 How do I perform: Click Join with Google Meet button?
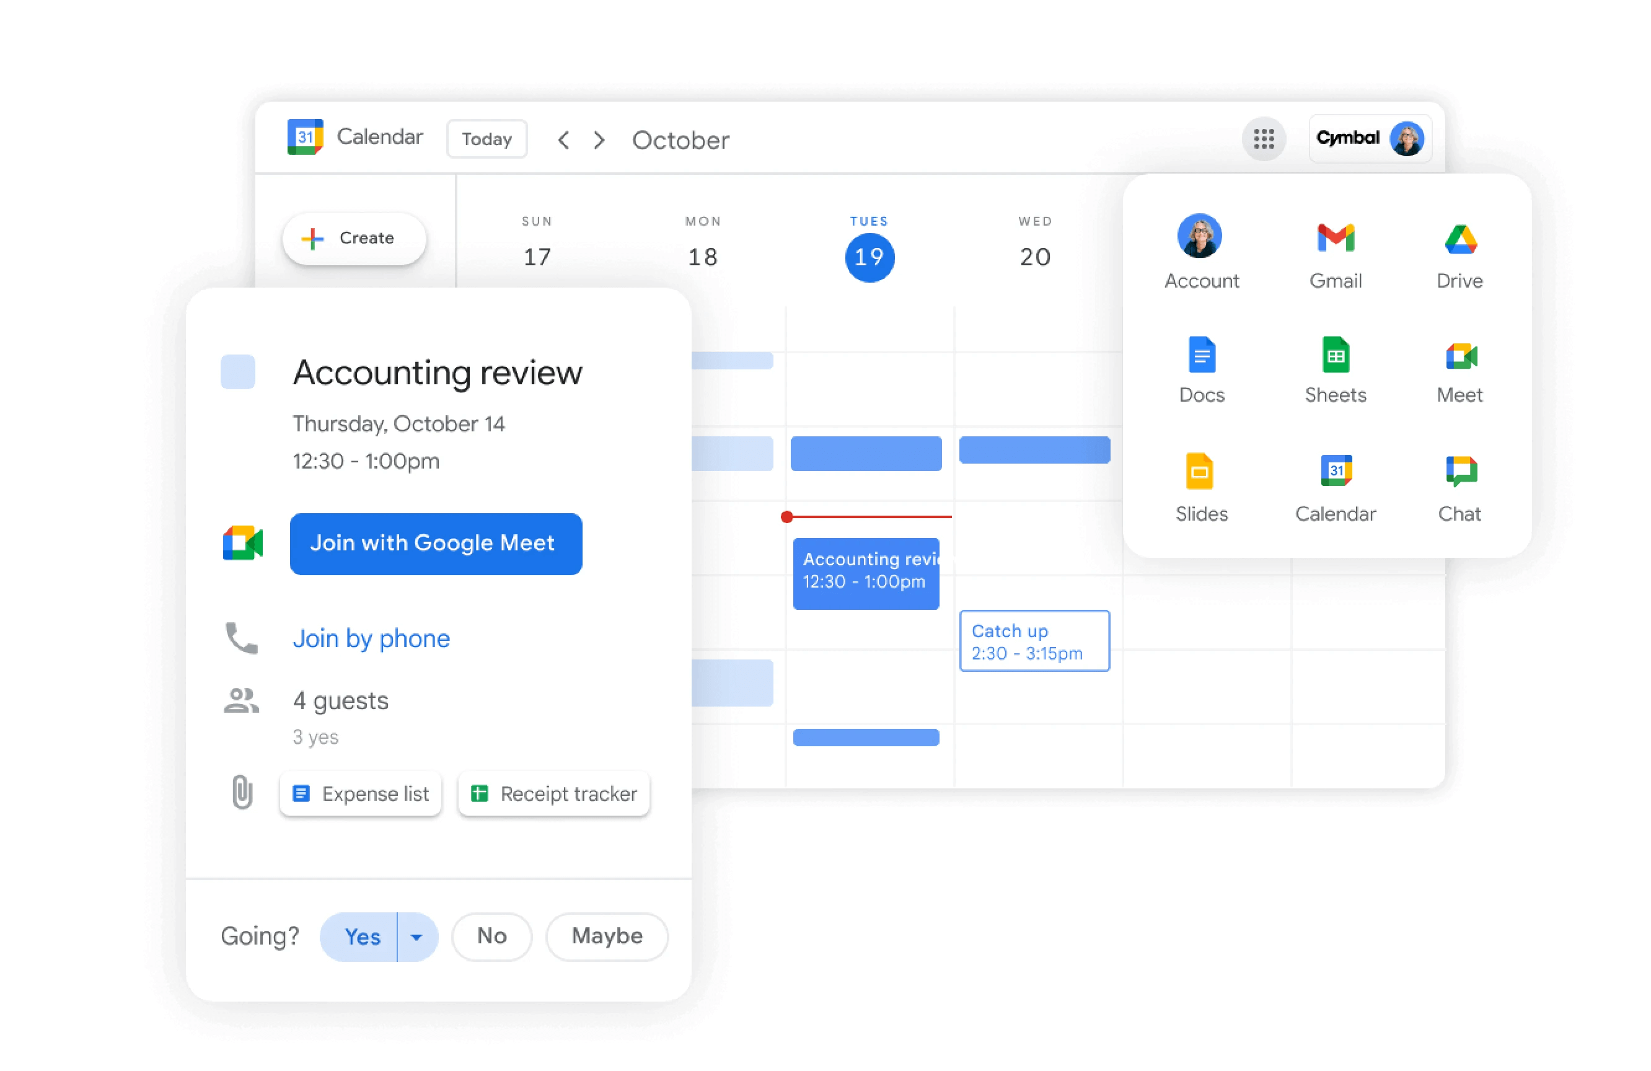click(436, 543)
